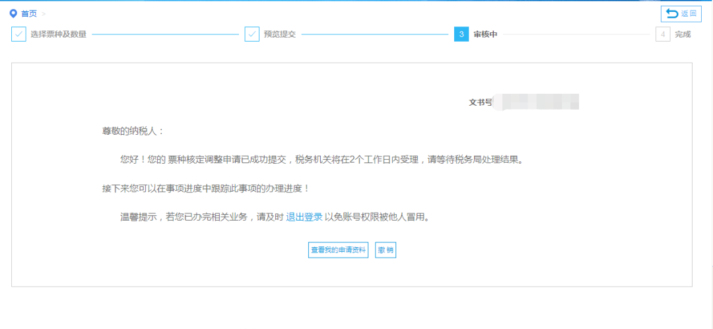
Task: Click the 票种核定调整申请已成功提交 message line
Action: tap(322, 160)
